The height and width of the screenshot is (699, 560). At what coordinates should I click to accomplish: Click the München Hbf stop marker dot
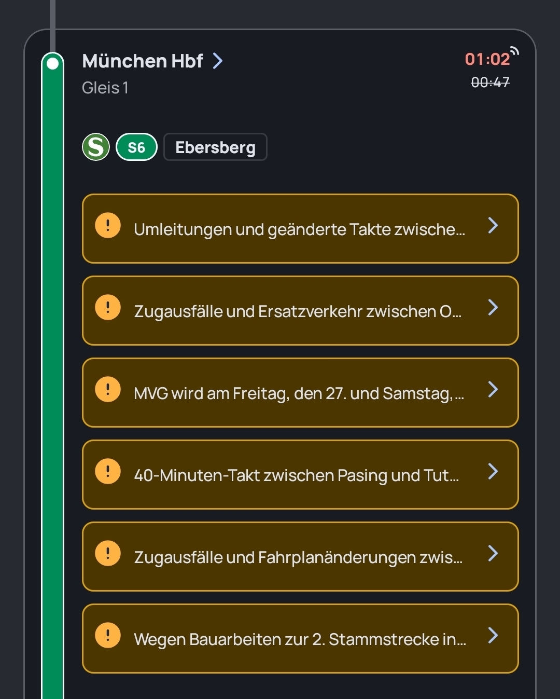tap(52, 64)
